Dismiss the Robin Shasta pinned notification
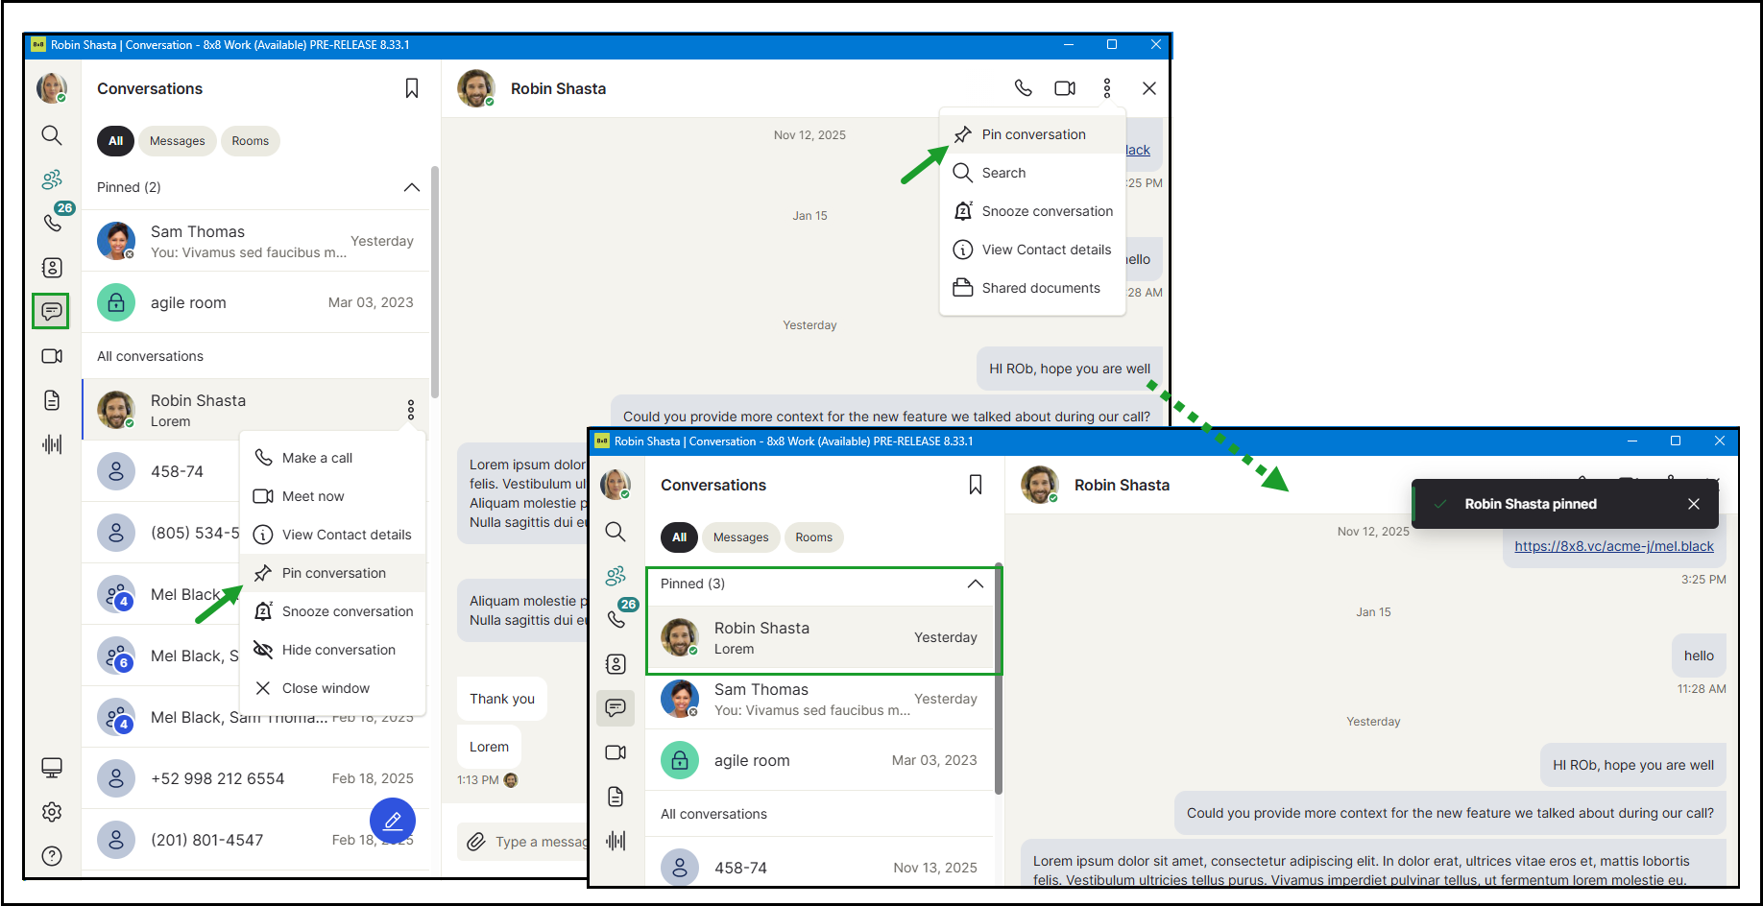 pyautogui.click(x=1694, y=504)
